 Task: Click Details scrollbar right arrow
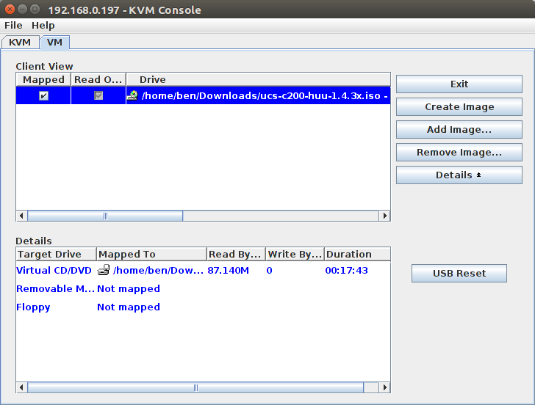[x=384, y=387]
